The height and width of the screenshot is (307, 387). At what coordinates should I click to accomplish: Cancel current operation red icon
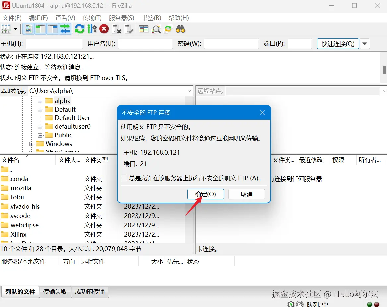click(104, 29)
